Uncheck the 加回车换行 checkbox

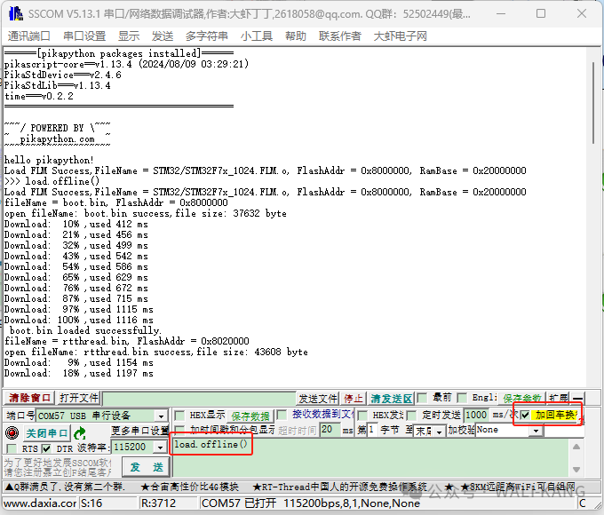click(525, 416)
